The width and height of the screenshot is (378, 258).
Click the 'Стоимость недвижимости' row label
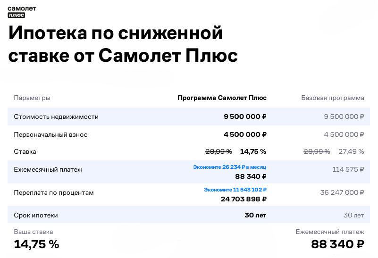(x=56, y=117)
